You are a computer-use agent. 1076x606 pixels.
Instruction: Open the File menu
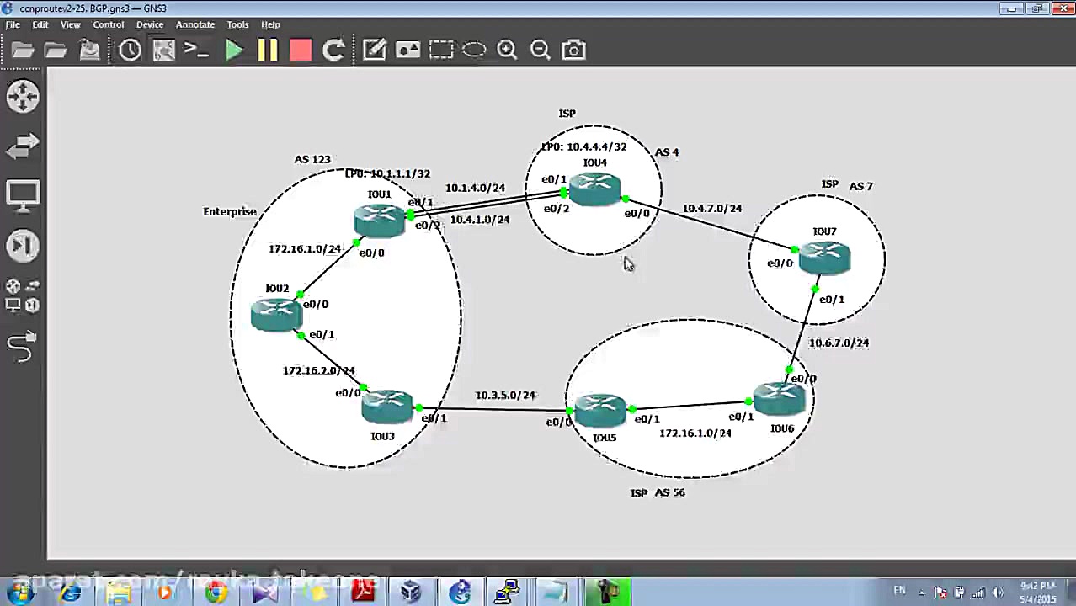(x=13, y=24)
